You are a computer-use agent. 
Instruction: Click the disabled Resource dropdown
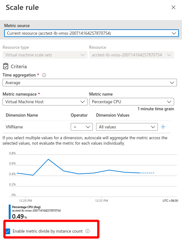tap(132, 55)
